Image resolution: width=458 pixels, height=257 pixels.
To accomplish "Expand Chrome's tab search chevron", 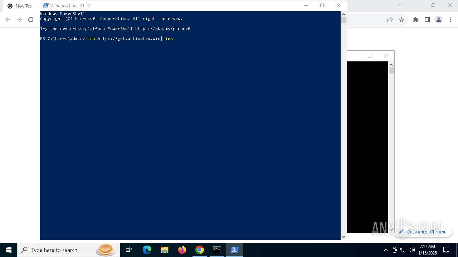I will coord(400,5).
